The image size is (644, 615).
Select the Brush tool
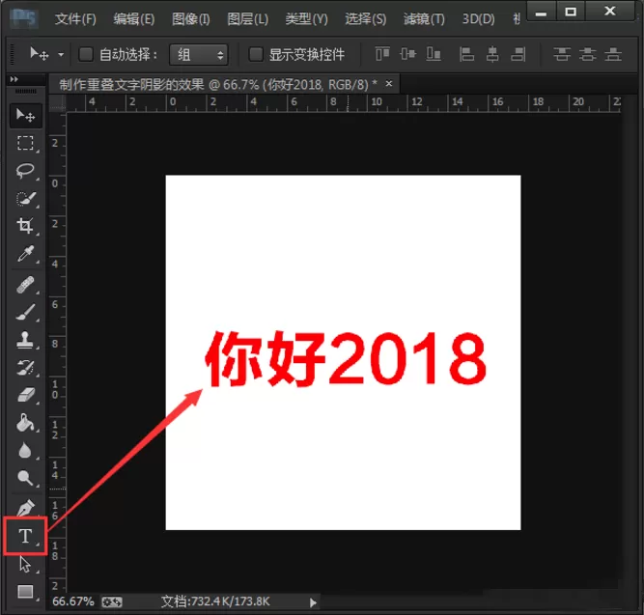coord(25,312)
